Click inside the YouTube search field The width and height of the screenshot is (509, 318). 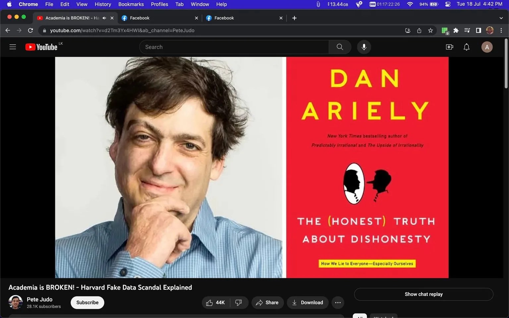coord(232,47)
